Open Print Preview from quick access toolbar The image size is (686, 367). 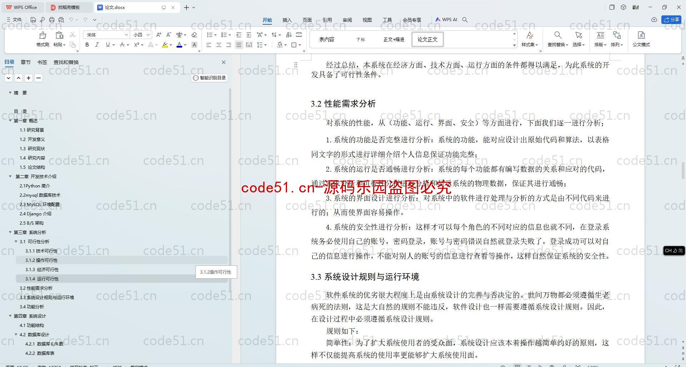tap(61, 20)
